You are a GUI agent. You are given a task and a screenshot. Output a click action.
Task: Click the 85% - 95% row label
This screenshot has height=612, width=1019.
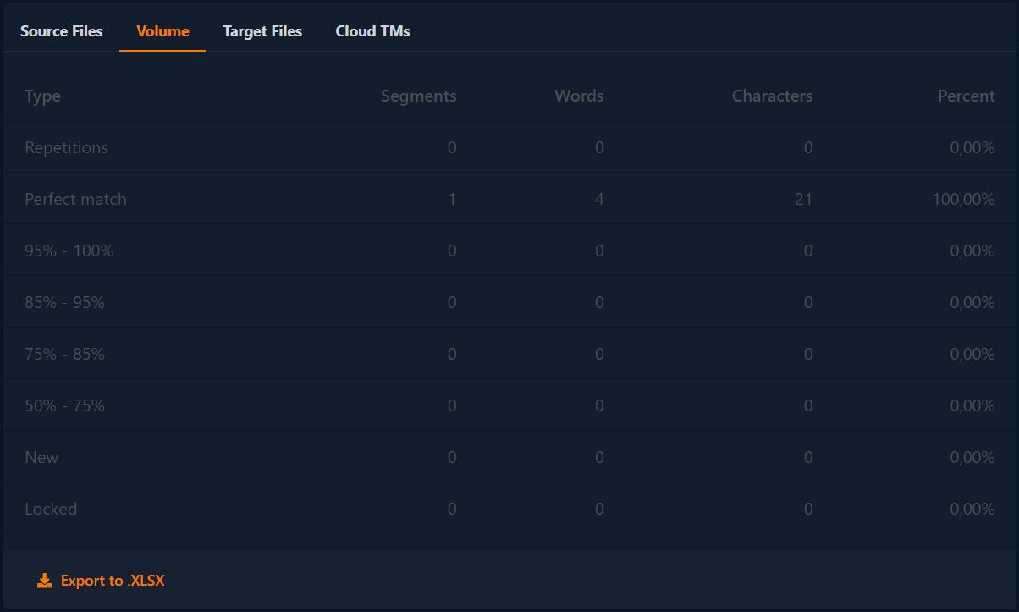65,302
